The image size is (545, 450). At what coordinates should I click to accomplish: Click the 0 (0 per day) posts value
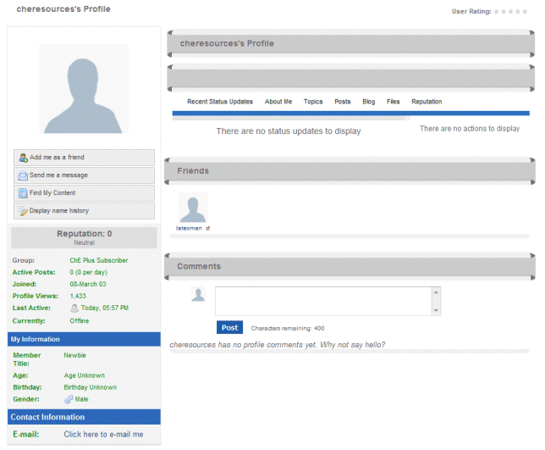click(x=88, y=272)
